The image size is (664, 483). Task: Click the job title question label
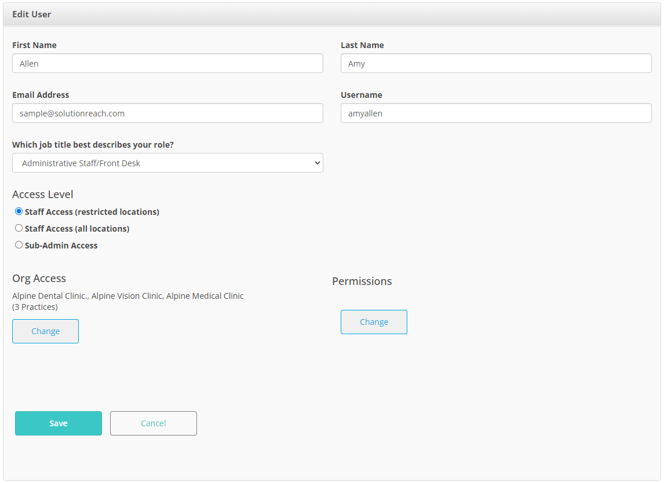[93, 145]
